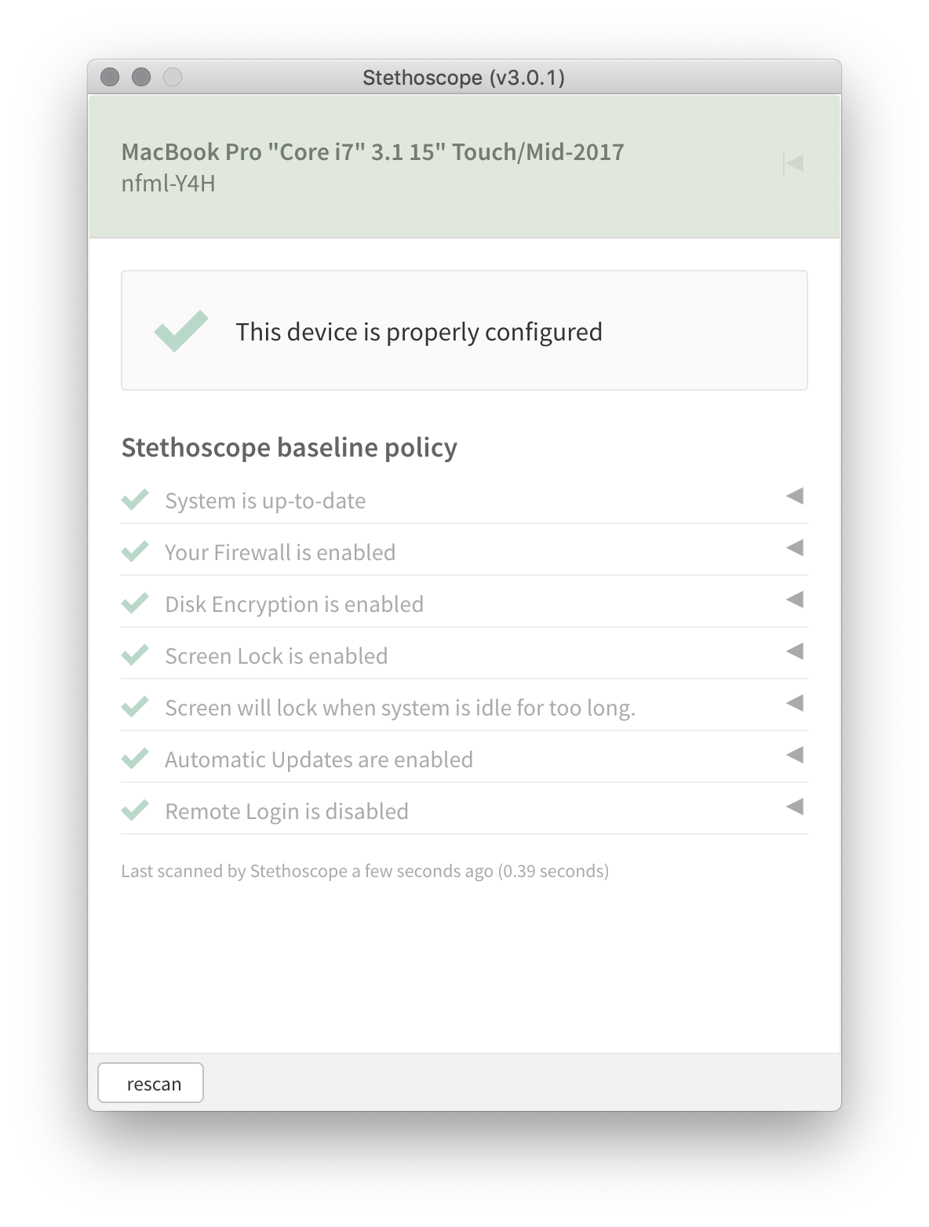Click the checkmark beside System is up-to-date
Image resolution: width=929 pixels, height=1227 pixels.
pos(136,500)
